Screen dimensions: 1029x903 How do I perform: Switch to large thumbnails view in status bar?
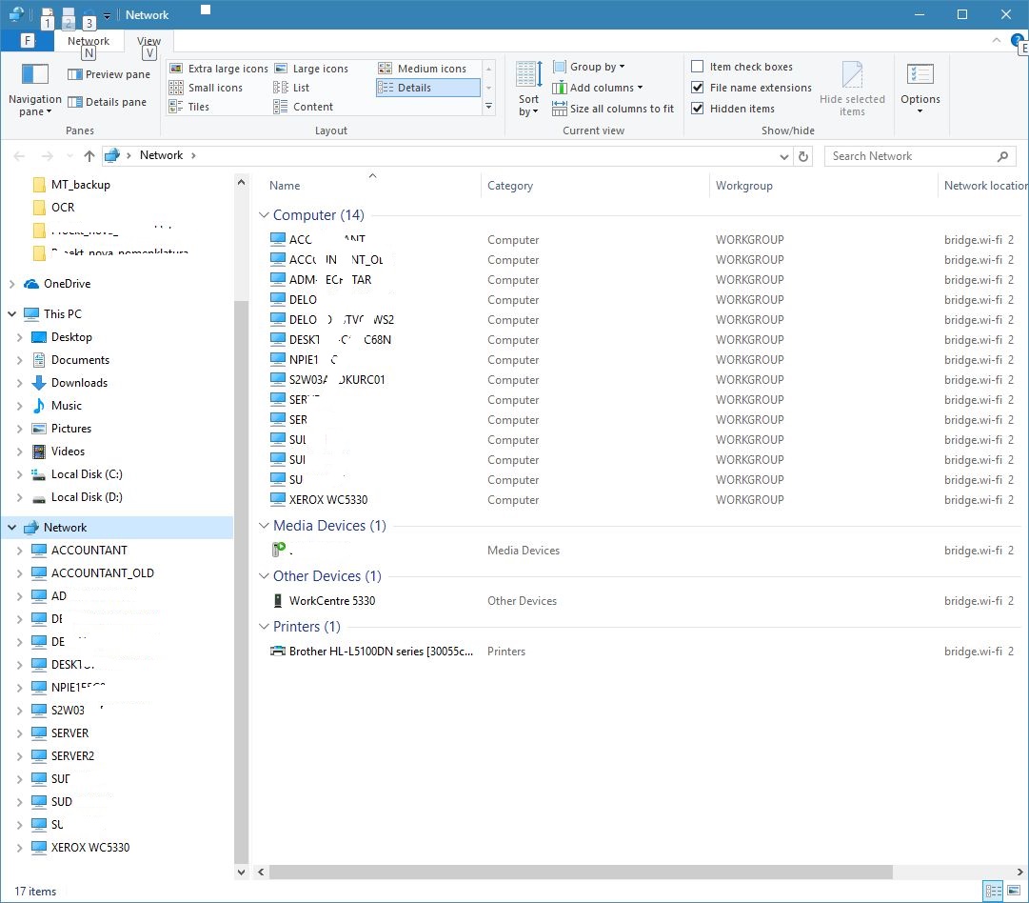(x=1014, y=892)
